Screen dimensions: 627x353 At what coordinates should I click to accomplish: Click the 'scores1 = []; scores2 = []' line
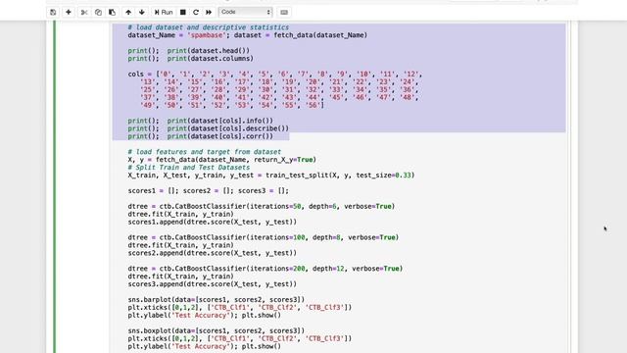tap(209, 191)
